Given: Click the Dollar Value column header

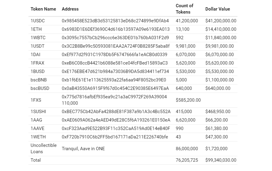Looking at the screenshot, I should coord(217,9).
